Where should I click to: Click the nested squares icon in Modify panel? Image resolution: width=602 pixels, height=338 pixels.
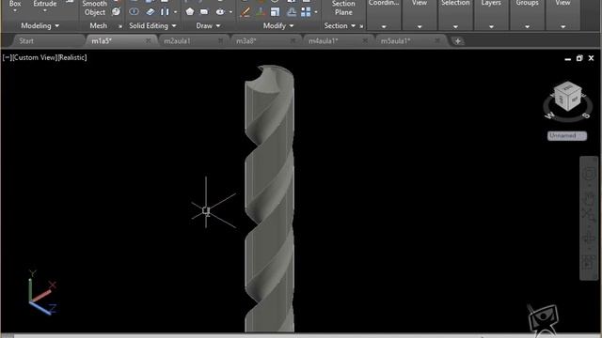275,12
